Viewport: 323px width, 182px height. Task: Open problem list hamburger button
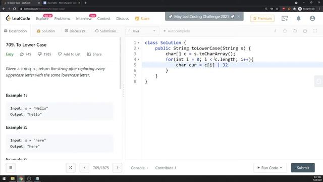click(x=11, y=167)
